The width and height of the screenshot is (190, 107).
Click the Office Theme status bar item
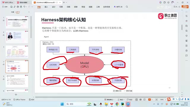tap(19, 100)
